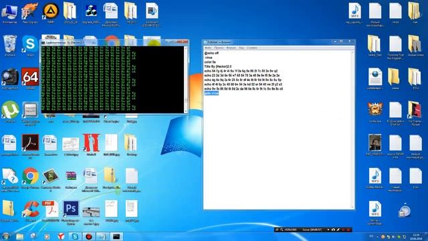
Task: Select the web document globe desktop icon
Action: (x=375, y=79)
